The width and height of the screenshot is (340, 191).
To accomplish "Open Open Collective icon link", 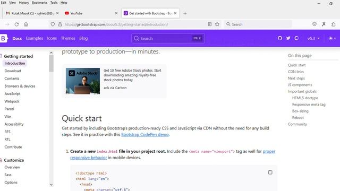I will tap(296, 38).
